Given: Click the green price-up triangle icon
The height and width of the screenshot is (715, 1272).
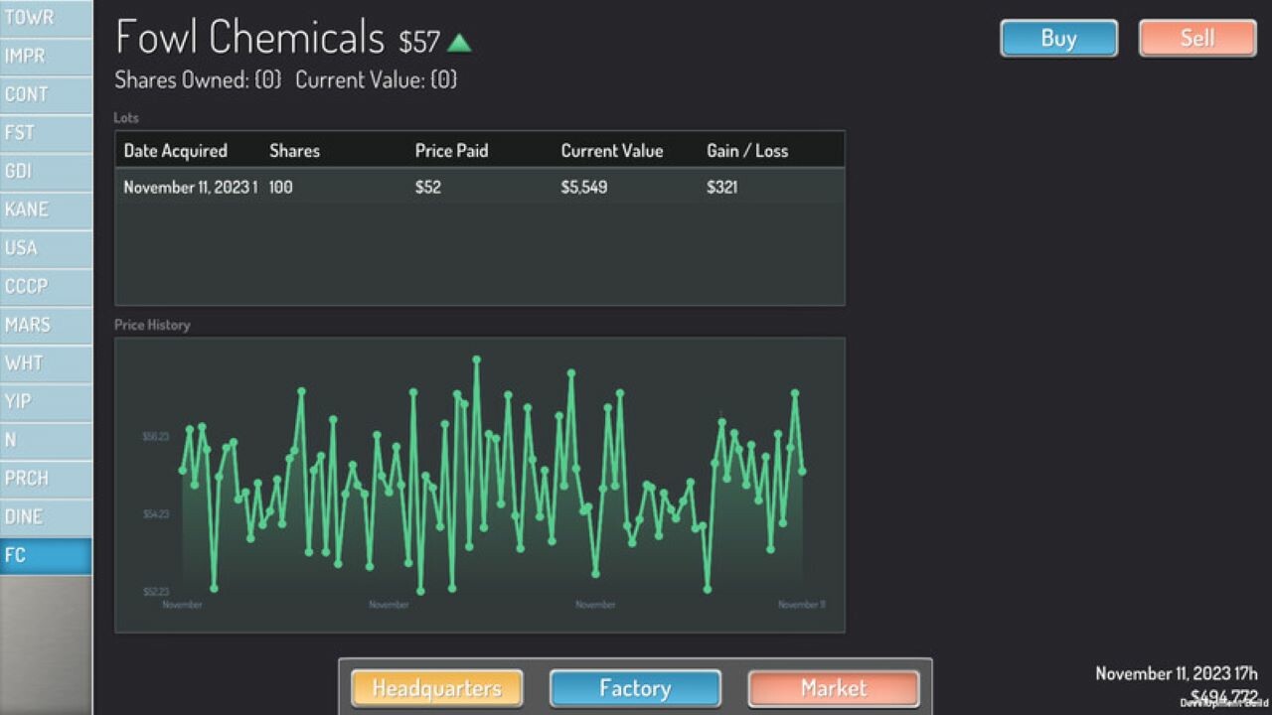Looking at the screenshot, I should (459, 43).
